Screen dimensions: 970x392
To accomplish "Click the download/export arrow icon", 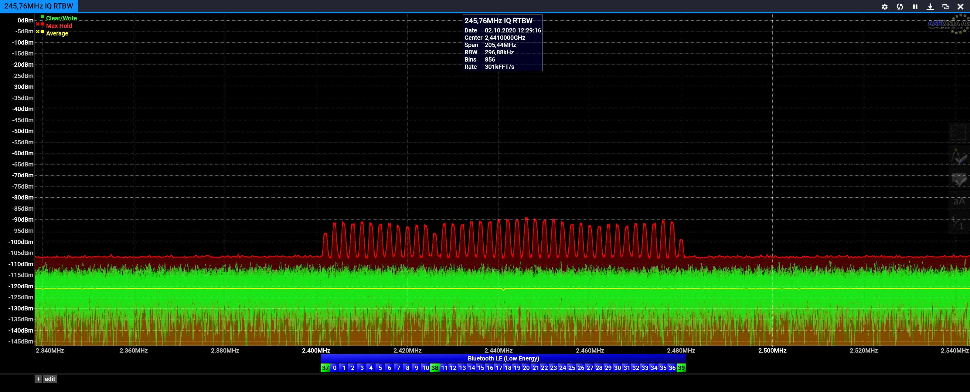I will [930, 6].
